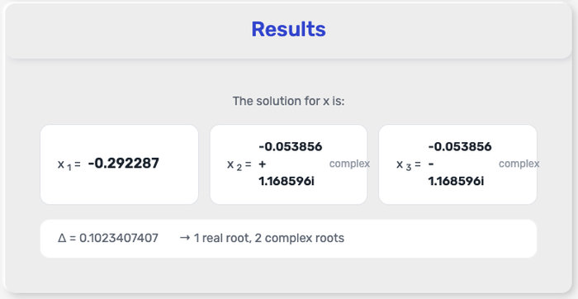Click the complex tag beside x3
Image resolution: width=578 pixels, height=299 pixels.
(x=519, y=164)
